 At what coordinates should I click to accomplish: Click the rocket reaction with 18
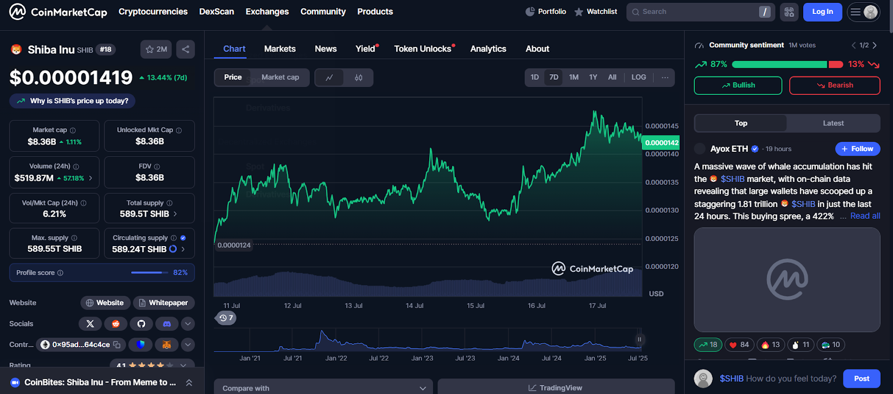708,345
